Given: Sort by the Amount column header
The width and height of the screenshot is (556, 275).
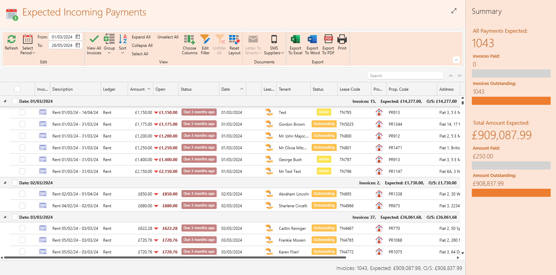Looking at the screenshot, I should (x=138, y=89).
